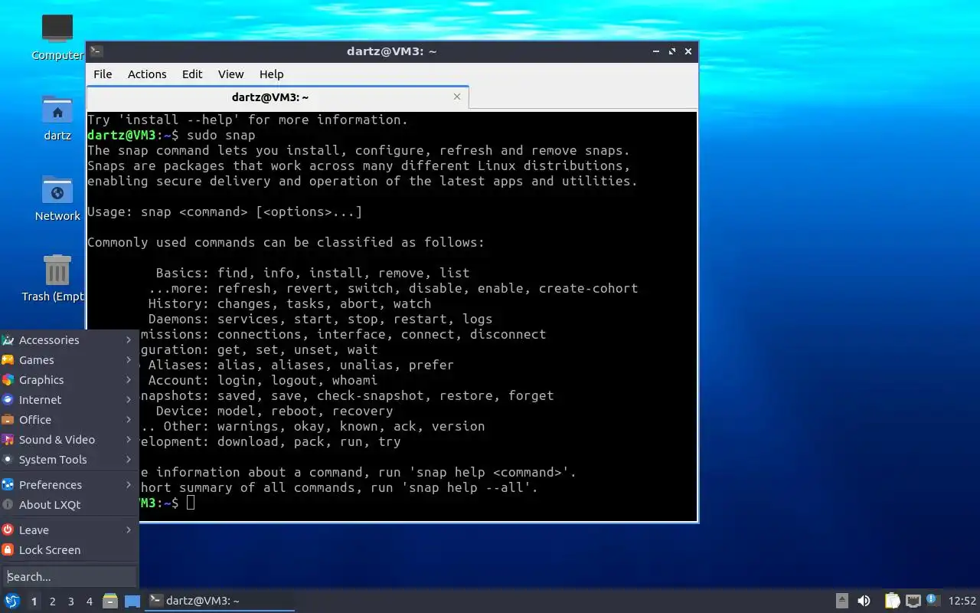Screen dimensions: 980x613
Task: Click the LXQt start menu button
Action: pyautogui.click(x=11, y=601)
